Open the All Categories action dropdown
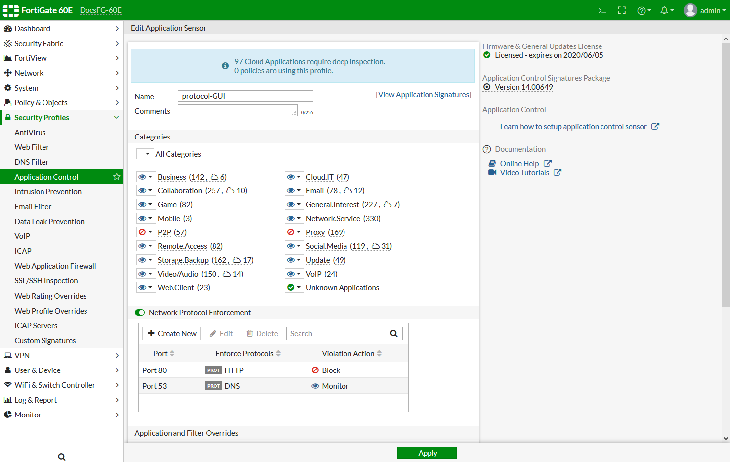Screen dimensions: 730x462 click(145, 154)
